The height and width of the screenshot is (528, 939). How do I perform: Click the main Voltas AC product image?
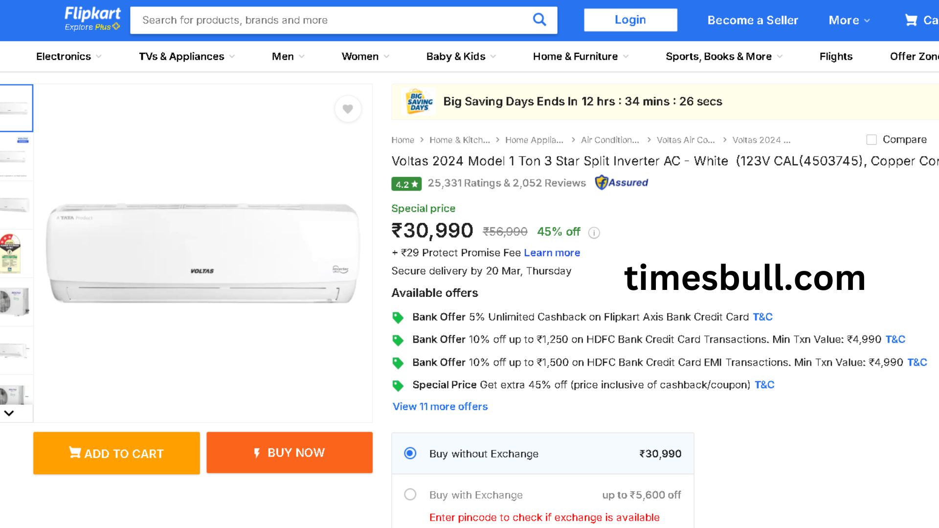coord(202,253)
